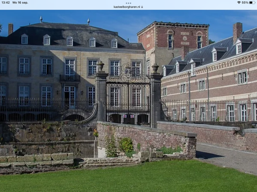Viewport: 257px width, 192px height.
Task: Tap the 13:42 clock in status bar
Action: tap(6, 3)
